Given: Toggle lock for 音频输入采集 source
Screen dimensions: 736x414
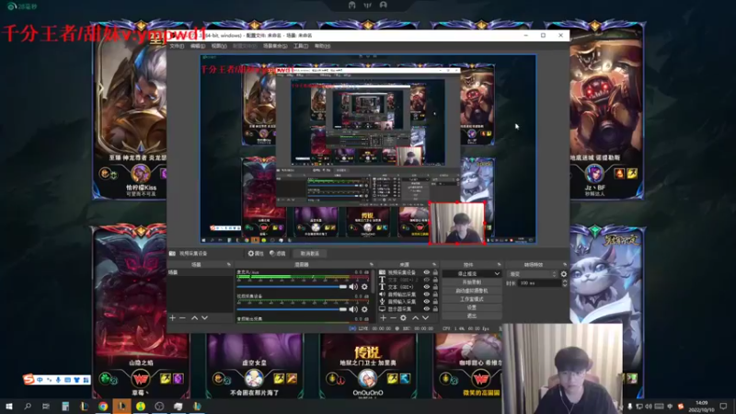Looking at the screenshot, I should [x=435, y=302].
